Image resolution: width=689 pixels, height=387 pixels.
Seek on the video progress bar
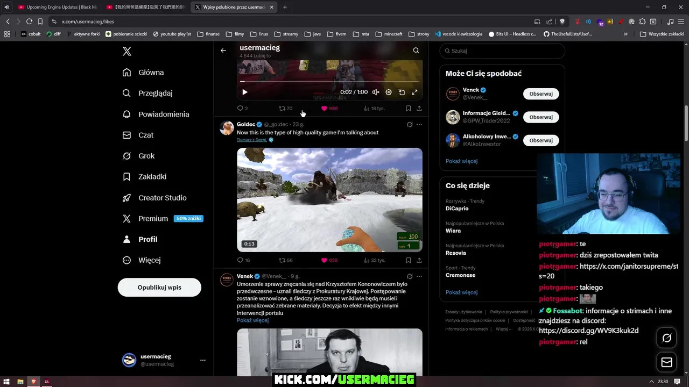click(x=329, y=81)
